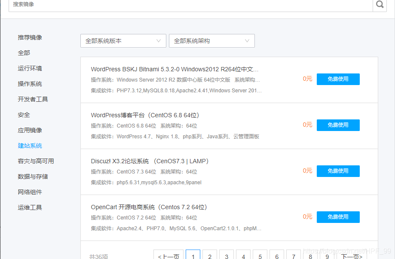Open Discuz! X3.2论坛系统 title
The image size is (395, 259).
150,161
